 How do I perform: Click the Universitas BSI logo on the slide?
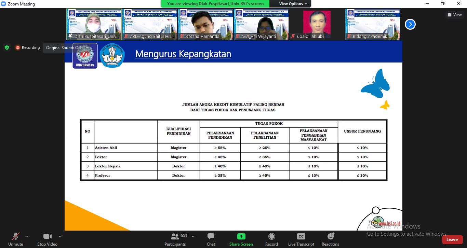(x=85, y=56)
